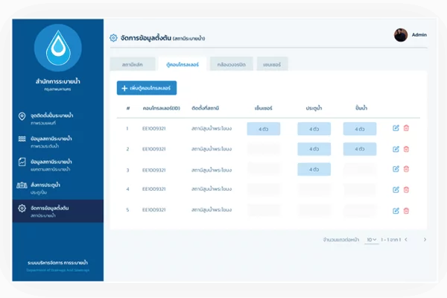The width and height of the screenshot is (447, 298).
Task: Delete the row 5 controller entry
Action: (x=406, y=210)
